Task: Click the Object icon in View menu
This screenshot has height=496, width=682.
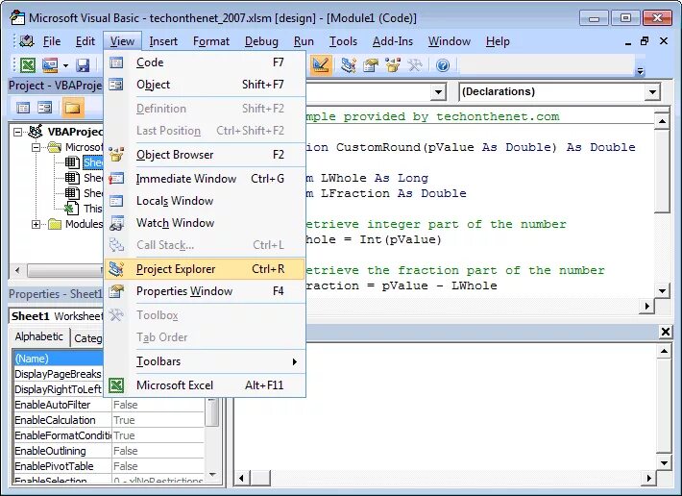Action: [x=116, y=85]
